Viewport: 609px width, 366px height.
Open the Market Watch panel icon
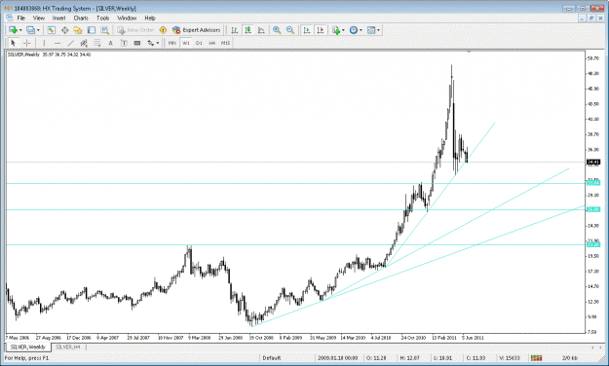pyautogui.click(x=52, y=30)
